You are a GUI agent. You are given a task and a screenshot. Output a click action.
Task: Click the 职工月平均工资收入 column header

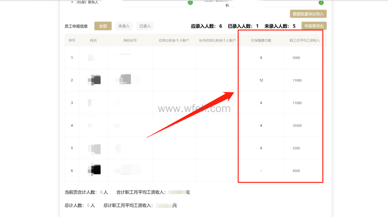tap(304, 40)
